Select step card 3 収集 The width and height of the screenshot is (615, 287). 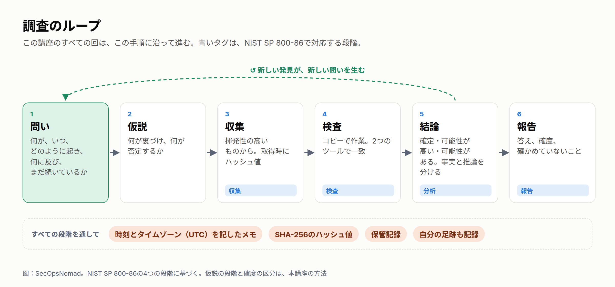[260, 153]
